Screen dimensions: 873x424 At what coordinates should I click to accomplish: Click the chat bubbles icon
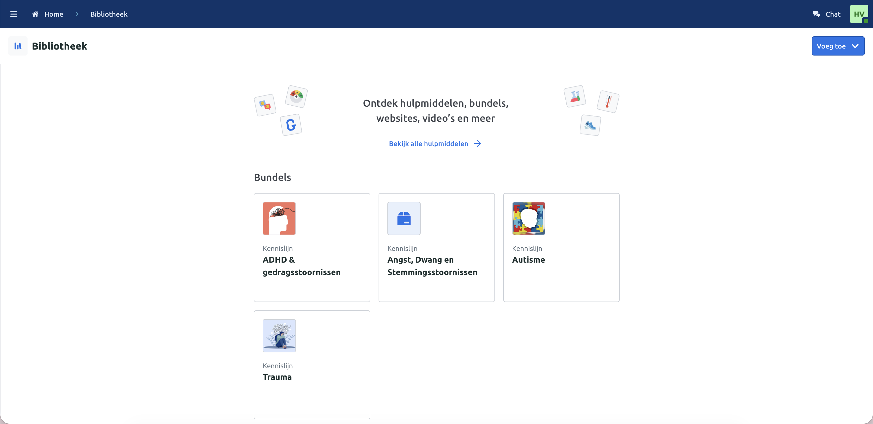coord(816,14)
